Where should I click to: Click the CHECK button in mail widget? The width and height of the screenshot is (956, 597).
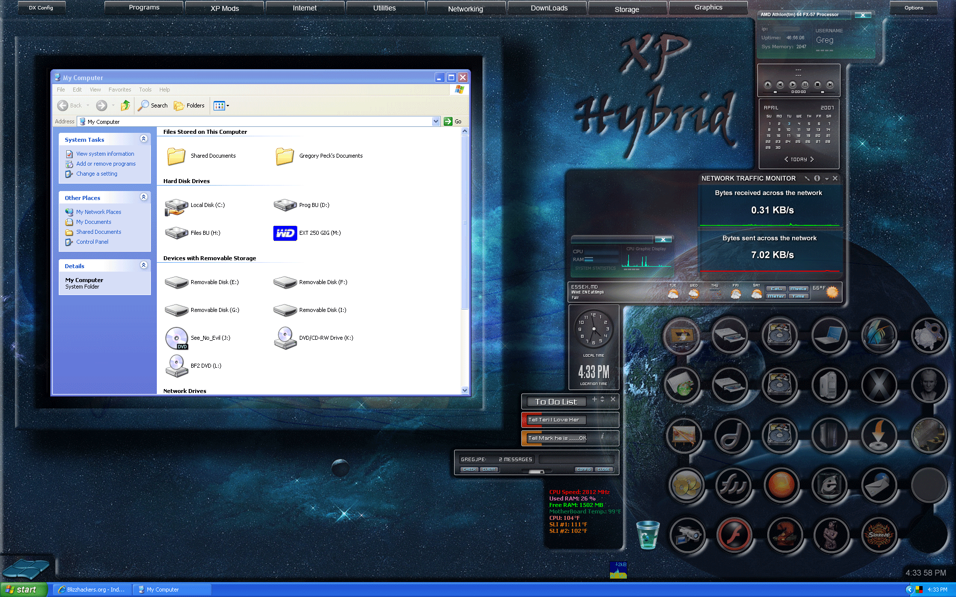tap(470, 469)
